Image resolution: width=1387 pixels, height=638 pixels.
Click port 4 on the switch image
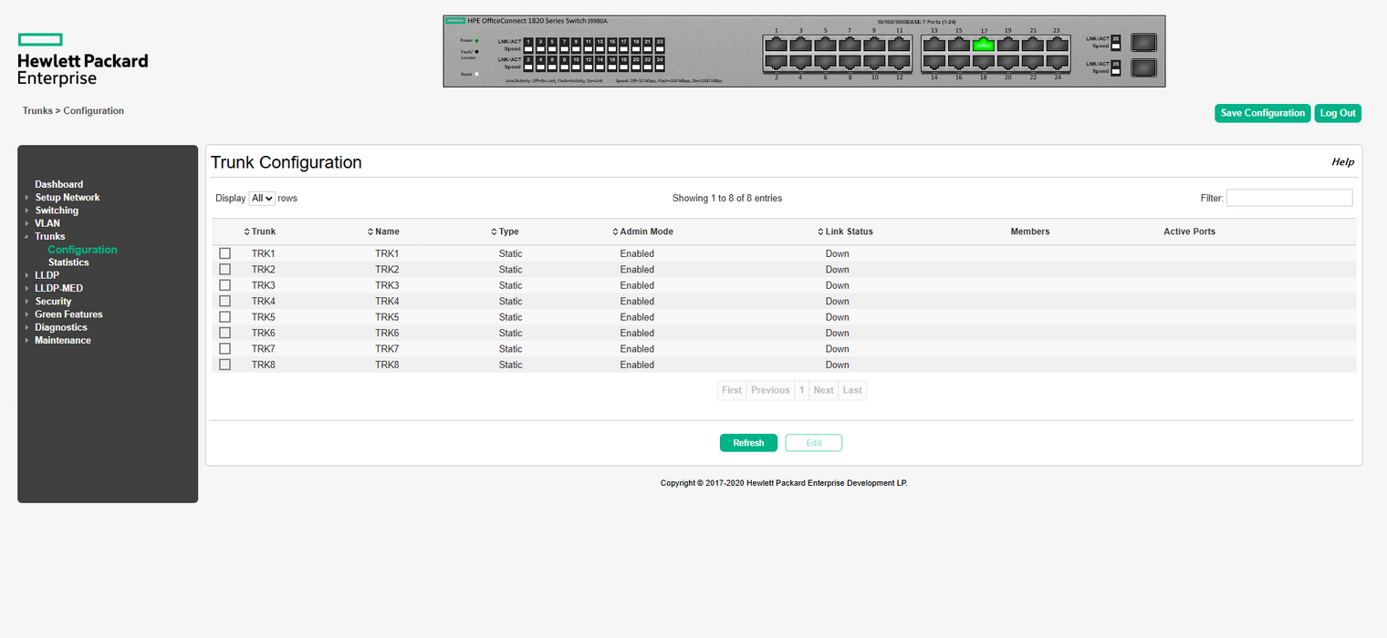pos(801,62)
